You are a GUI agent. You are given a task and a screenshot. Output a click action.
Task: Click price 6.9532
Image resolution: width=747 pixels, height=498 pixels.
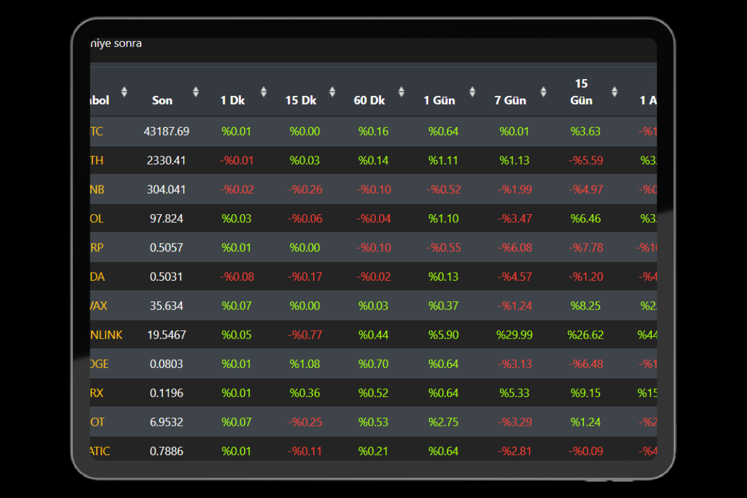pyautogui.click(x=166, y=422)
